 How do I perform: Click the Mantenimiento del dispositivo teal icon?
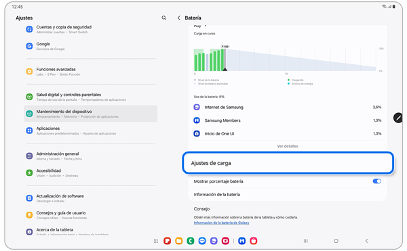tap(29, 114)
